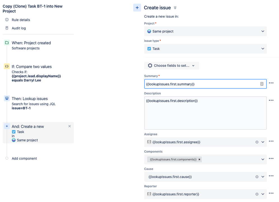The height and width of the screenshot is (202, 279).
Task: Expand the Components dropdown arrow
Action: 263,159
